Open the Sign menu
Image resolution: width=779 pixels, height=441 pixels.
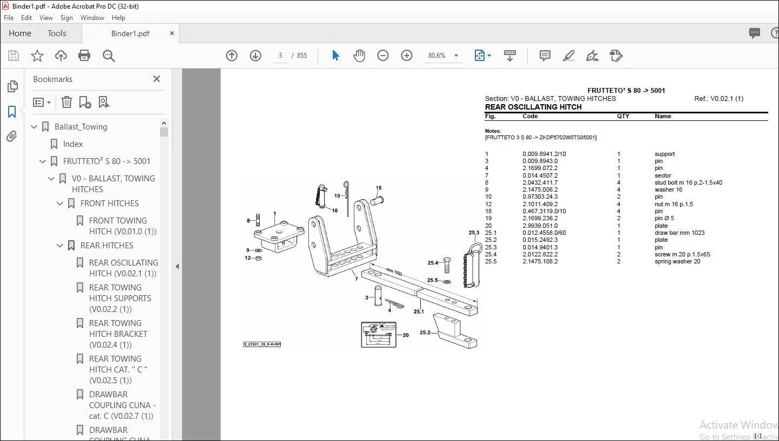67,18
